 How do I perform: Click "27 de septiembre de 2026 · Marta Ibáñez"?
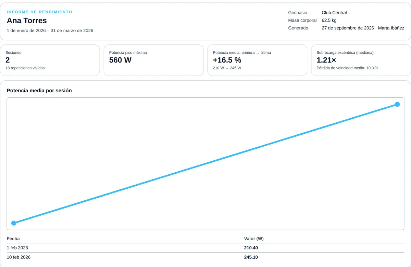[x=363, y=28]
